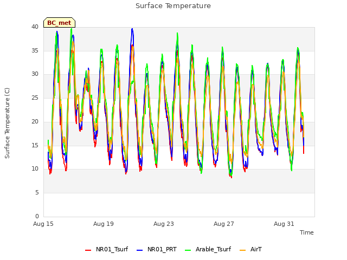This screenshot has height=260, width=347.
Task: Toggle the AirT legend entry
Action: [250, 249]
